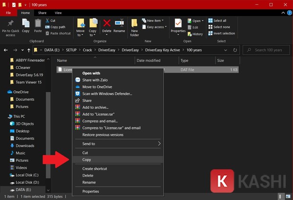Click SETUP in the address breadcrumb
This screenshot has height=200, width=293.
pos(71,50)
